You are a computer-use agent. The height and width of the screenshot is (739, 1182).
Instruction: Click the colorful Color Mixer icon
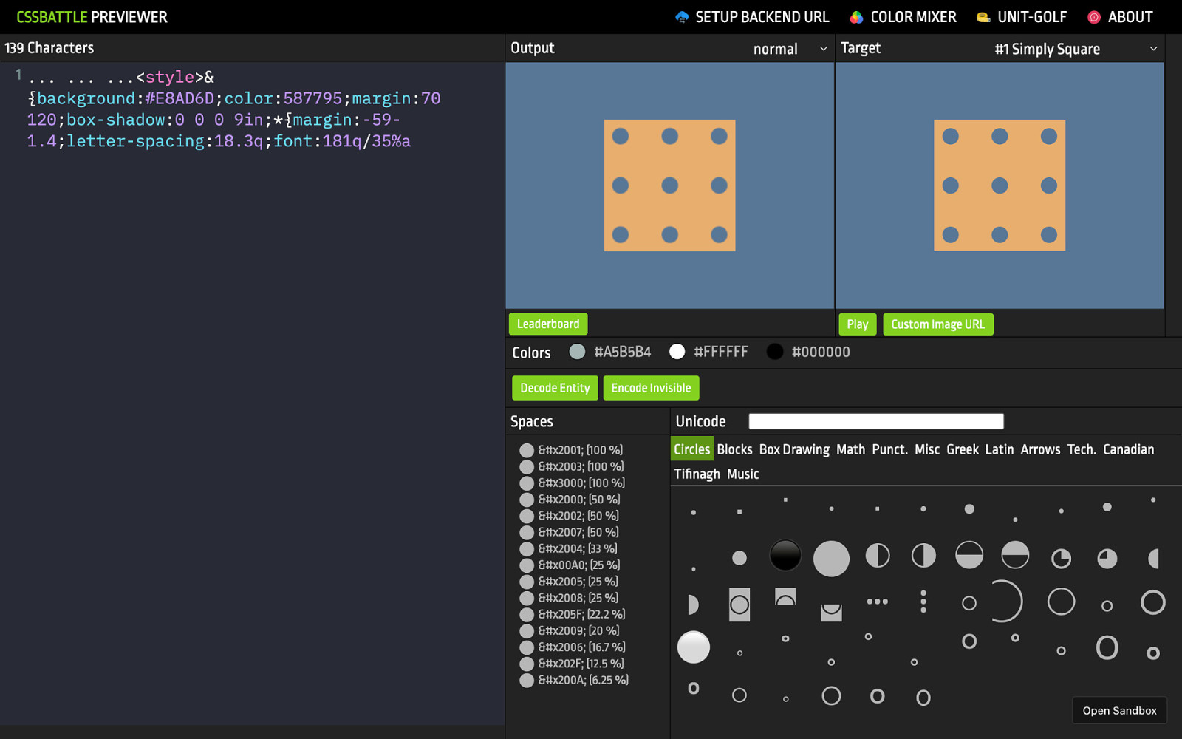pos(856,17)
